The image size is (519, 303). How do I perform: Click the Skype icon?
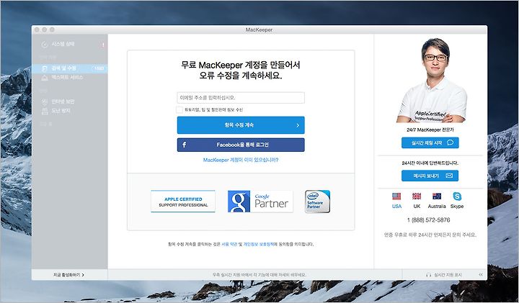tap(457, 196)
